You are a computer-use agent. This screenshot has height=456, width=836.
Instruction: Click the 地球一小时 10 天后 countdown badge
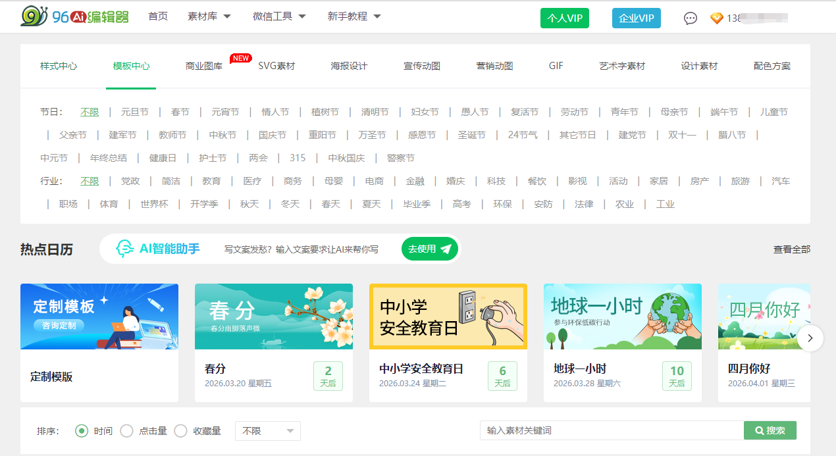click(677, 376)
